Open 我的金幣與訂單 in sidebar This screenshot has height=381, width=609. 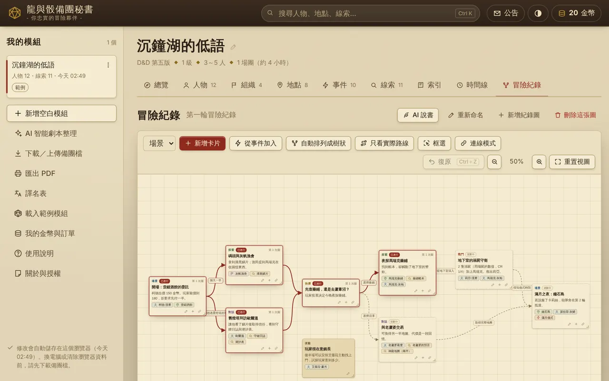click(61, 233)
